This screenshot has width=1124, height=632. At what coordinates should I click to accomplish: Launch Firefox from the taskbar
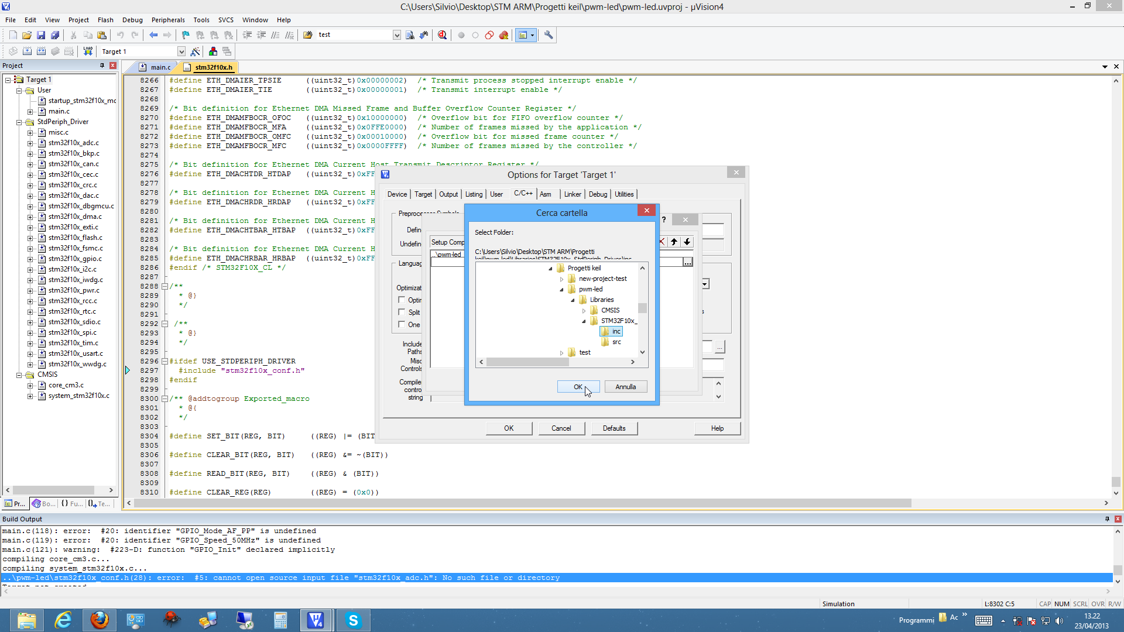click(x=100, y=620)
